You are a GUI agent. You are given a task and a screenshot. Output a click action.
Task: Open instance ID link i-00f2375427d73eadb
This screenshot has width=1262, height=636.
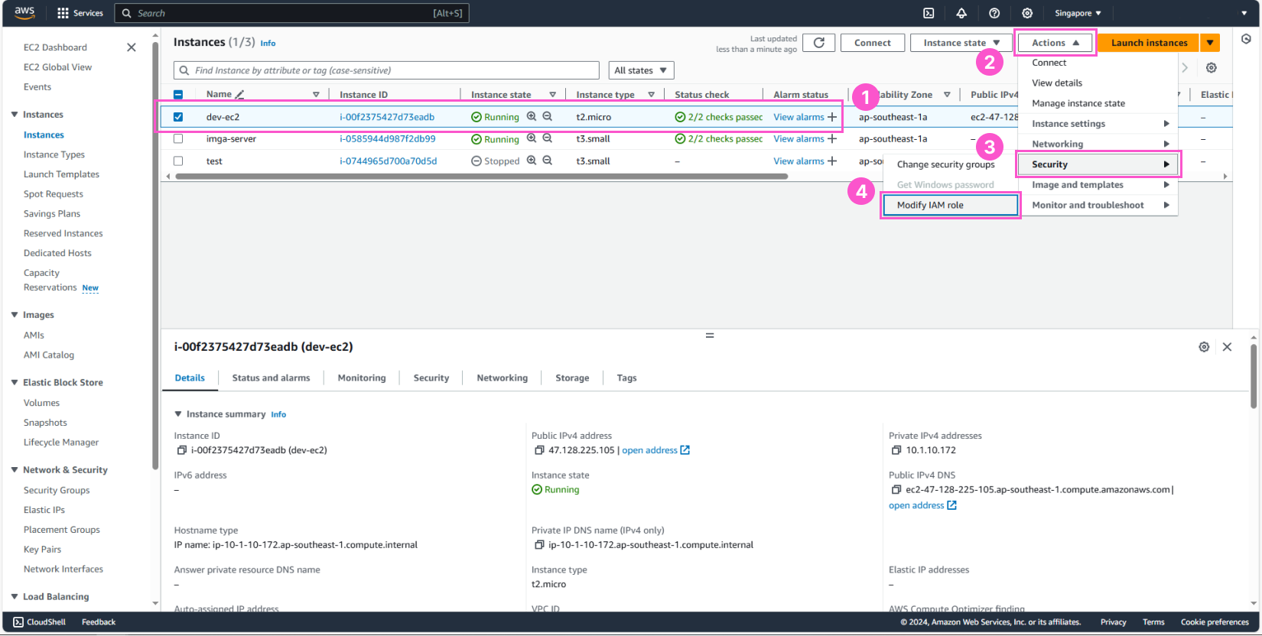387,117
